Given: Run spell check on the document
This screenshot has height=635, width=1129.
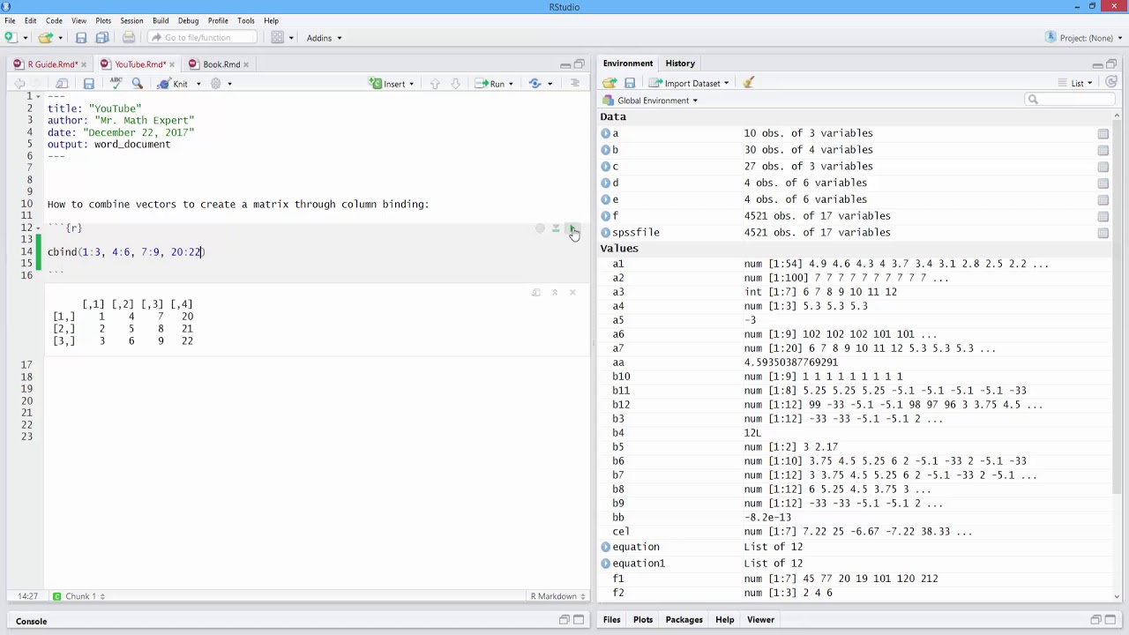Looking at the screenshot, I should (116, 84).
